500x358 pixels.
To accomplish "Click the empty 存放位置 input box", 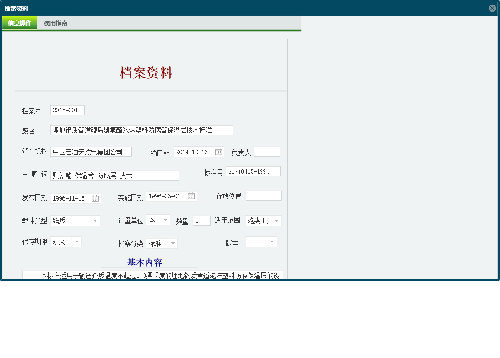I will (x=263, y=195).
